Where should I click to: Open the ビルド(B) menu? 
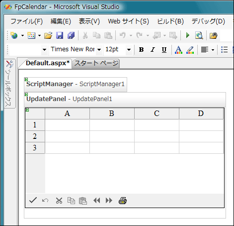coord(170,21)
